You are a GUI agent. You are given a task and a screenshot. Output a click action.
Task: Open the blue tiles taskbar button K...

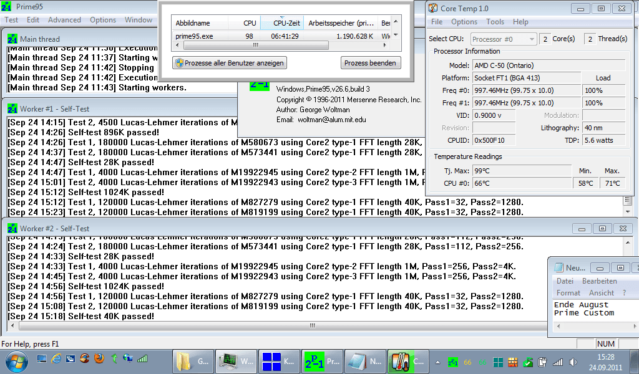[x=279, y=362]
